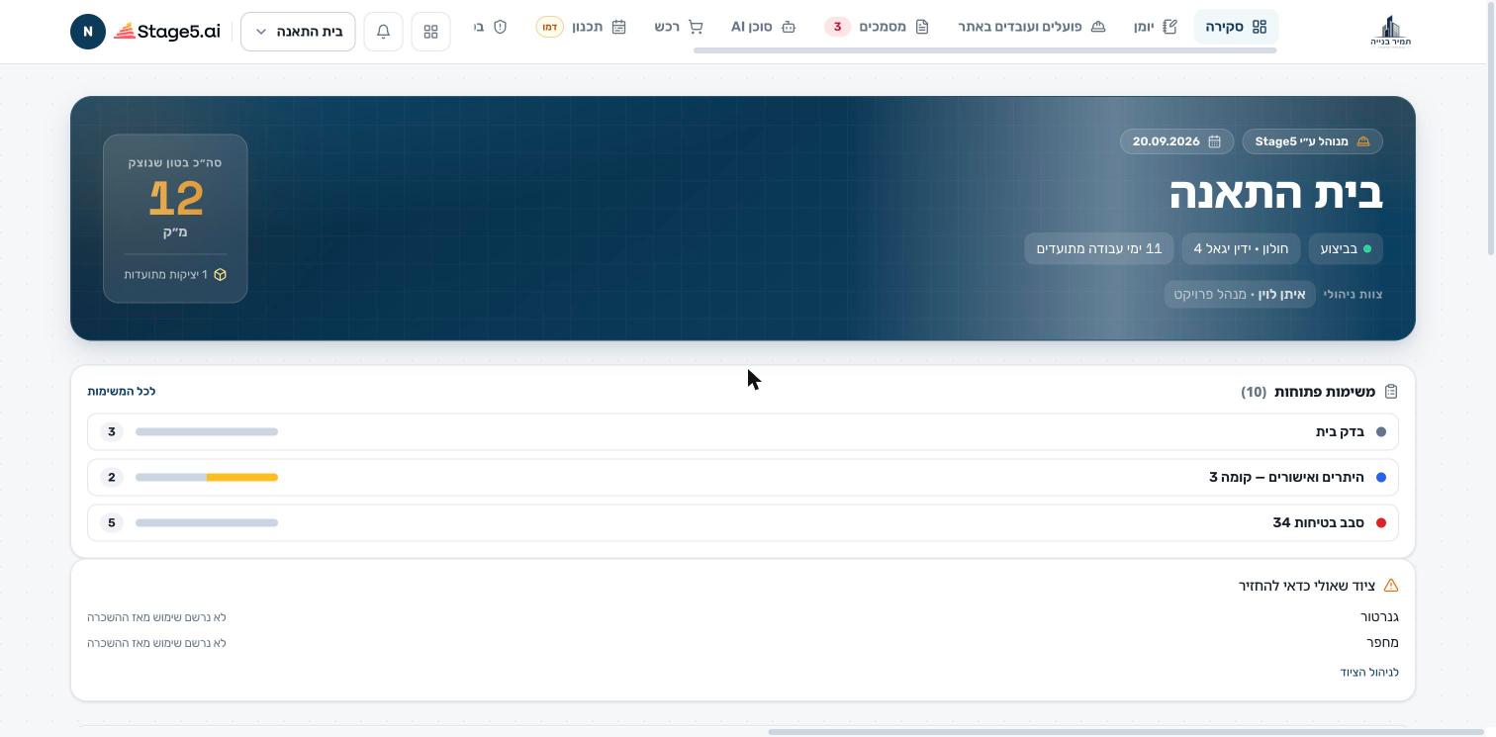Screen dimensions: 1496x737
Task: Click the progress bar of בדק בית
Action: [207, 431]
